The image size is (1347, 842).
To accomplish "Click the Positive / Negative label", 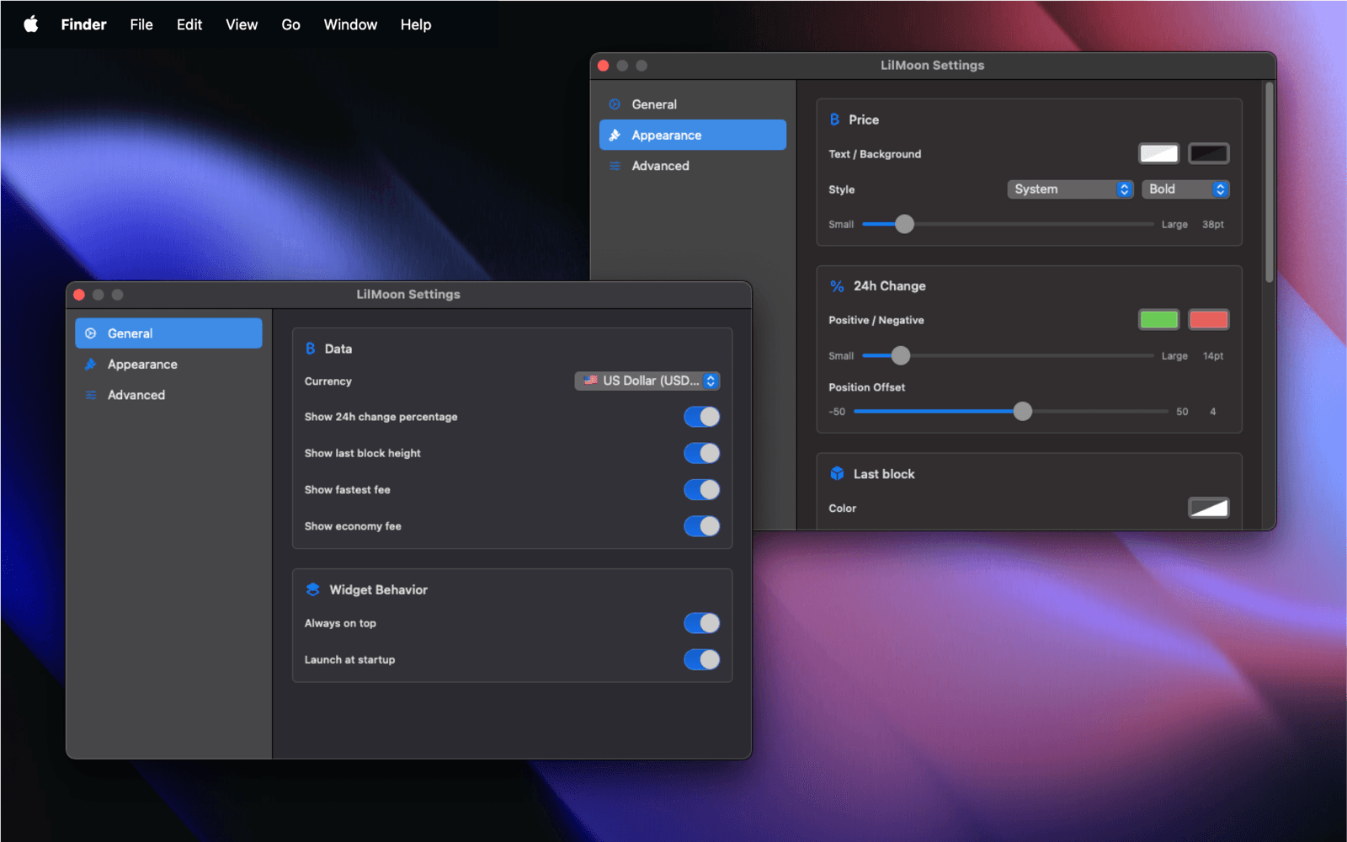I will pyautogui.click(x=876, y=320).
